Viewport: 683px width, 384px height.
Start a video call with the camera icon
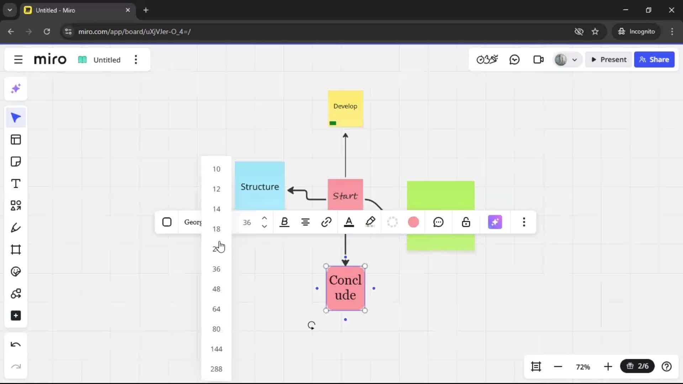click(538, 60)
